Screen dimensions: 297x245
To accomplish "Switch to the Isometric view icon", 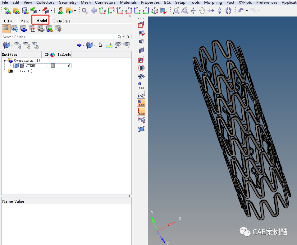I will (x=155, y=11).
